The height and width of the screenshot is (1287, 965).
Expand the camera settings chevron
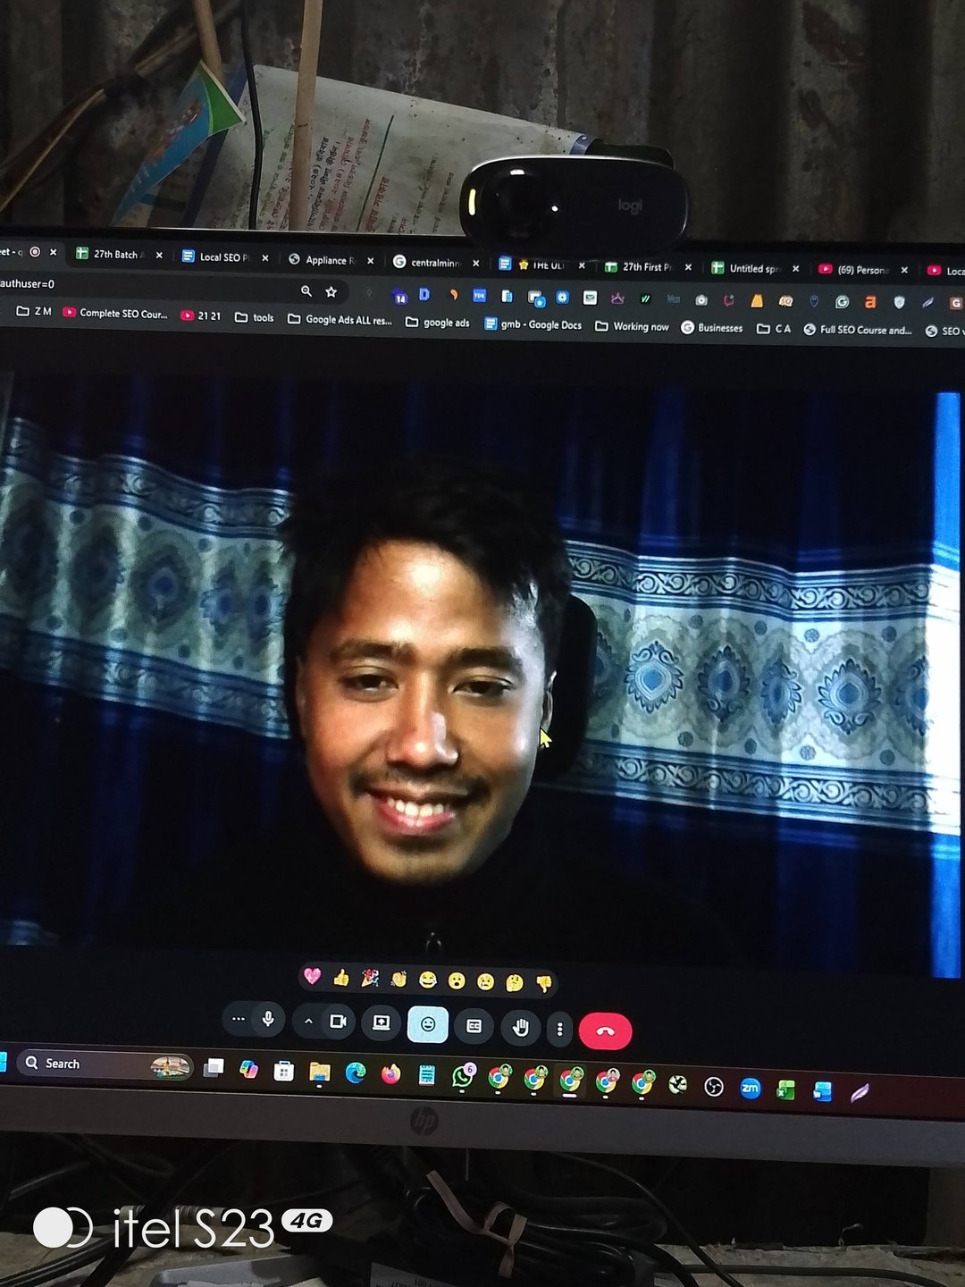click(308, 1021)
